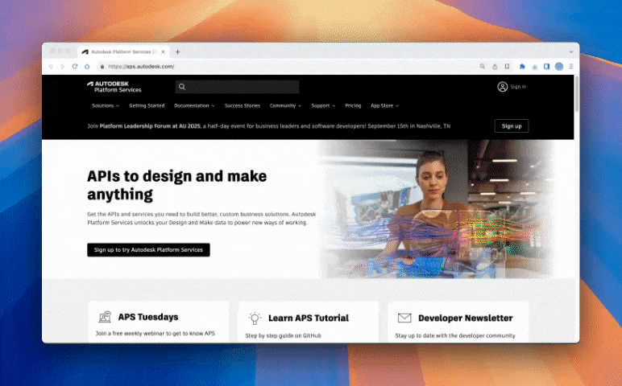Reload the page with the refresh icon
Image resolution: width=622 pixels, height=386 pixels.
click(x=75, y=67)
